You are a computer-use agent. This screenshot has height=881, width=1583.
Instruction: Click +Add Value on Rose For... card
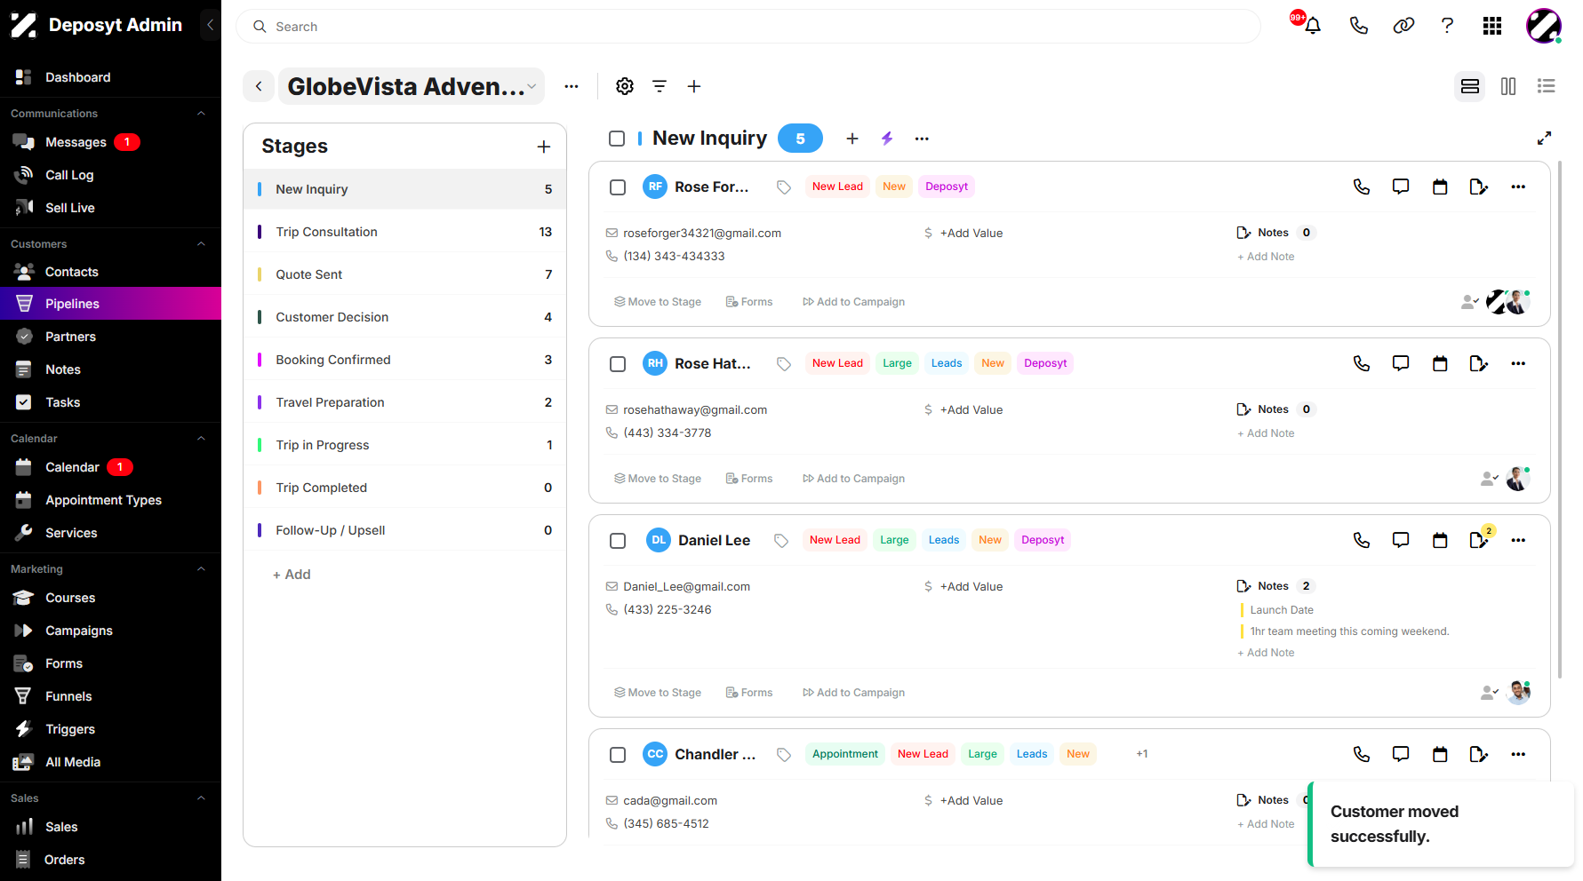[x=971, y=234]
